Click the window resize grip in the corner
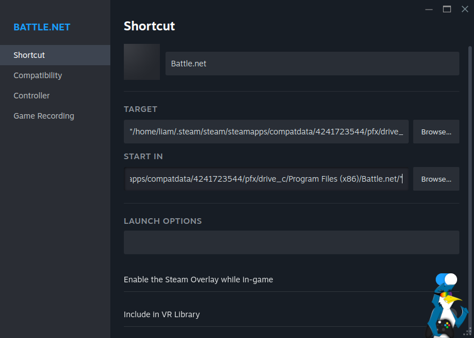The width and height of the screenshot is (474, 338). point(471,335)
